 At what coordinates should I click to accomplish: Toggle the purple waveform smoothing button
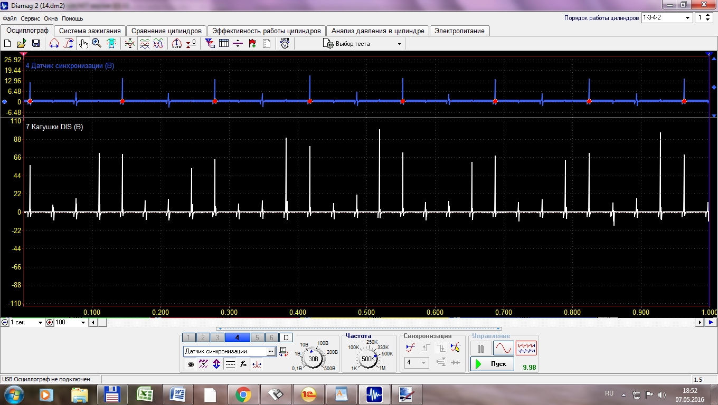click(203, 364)
